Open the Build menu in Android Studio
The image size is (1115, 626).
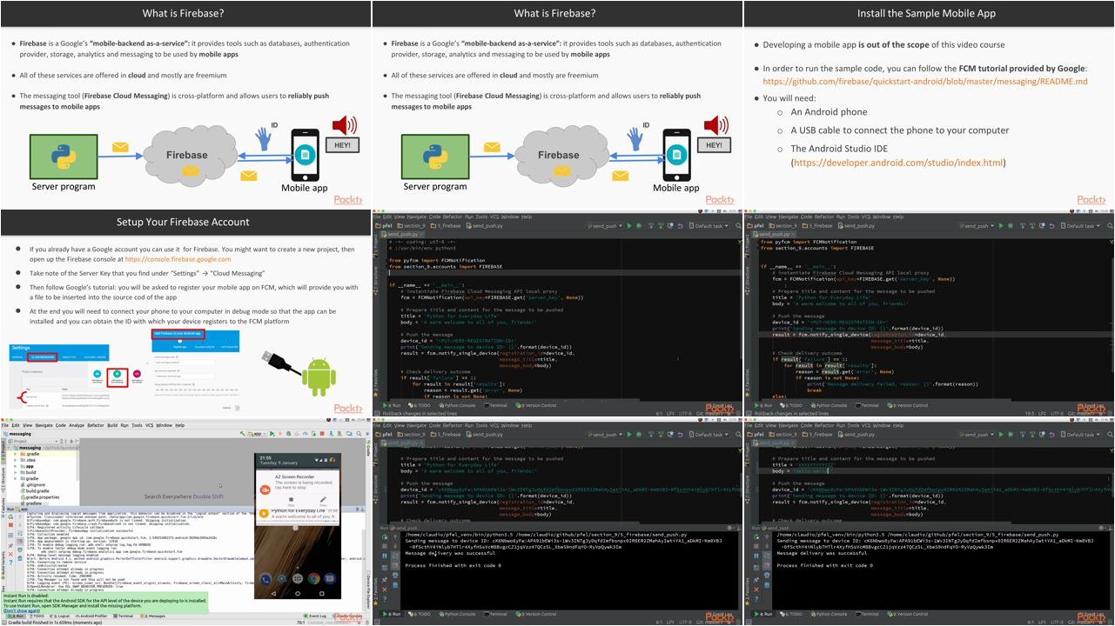tap(112, 425)
